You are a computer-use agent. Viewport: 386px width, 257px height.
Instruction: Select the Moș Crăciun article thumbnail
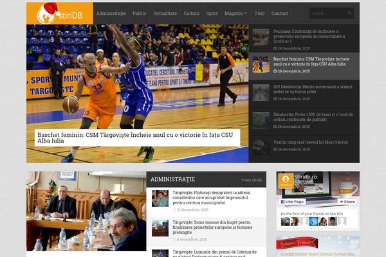tap(261, 148)
